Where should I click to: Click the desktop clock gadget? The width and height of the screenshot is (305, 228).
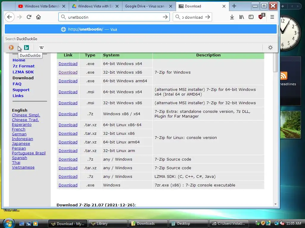click(290, 33)
